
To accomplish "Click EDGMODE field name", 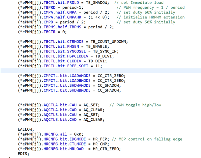I will pos(78,139).
